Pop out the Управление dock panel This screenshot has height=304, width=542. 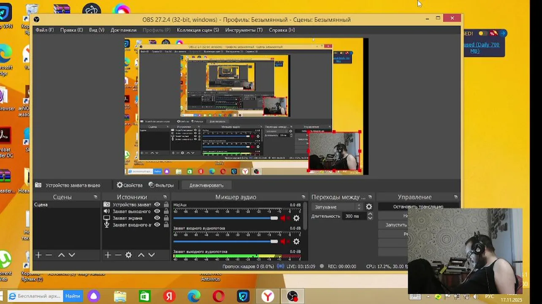[456, 197]
